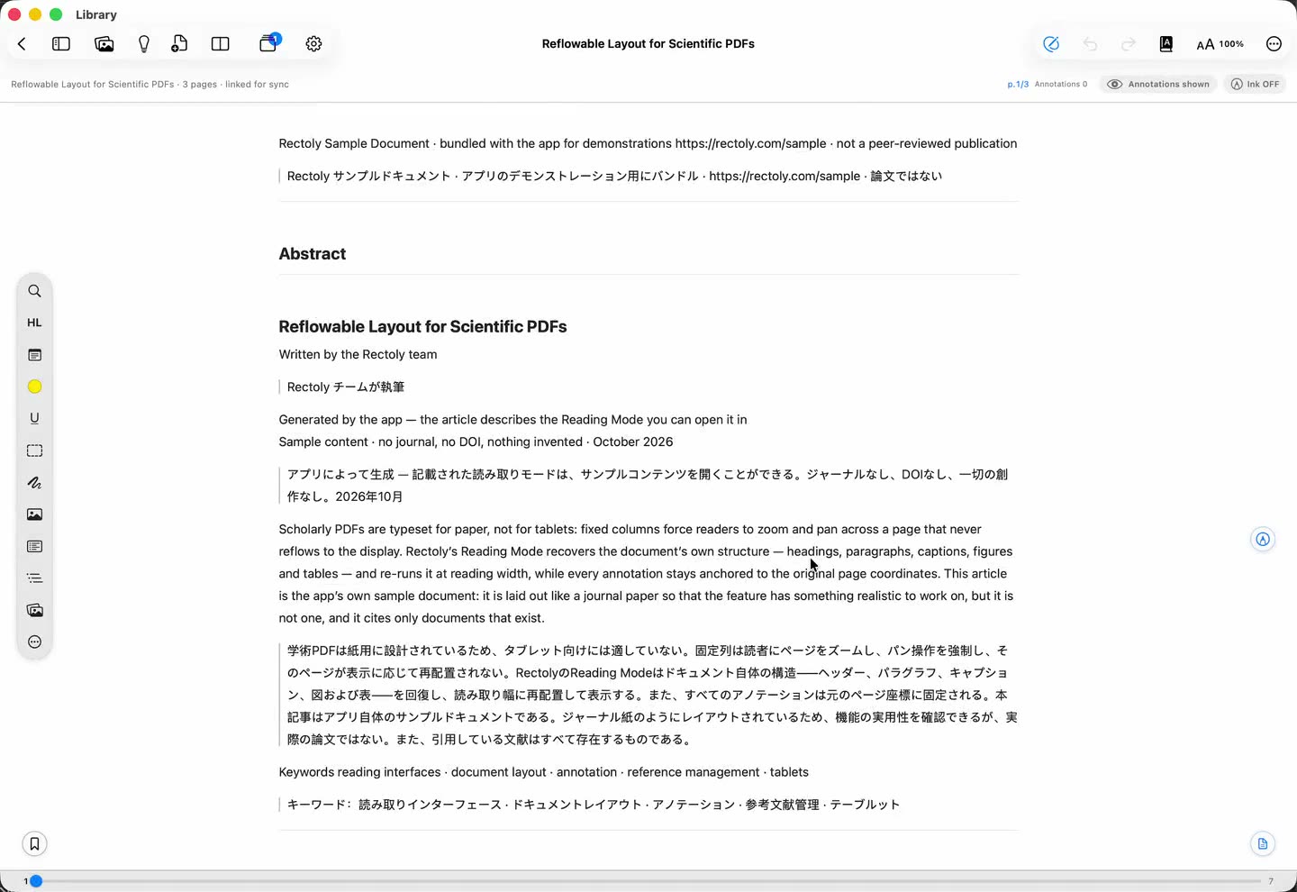Viewport: 1297px width, 892px height.
Task: Select the dashed rectangle selection tool
Action: (x=34, y=451)
